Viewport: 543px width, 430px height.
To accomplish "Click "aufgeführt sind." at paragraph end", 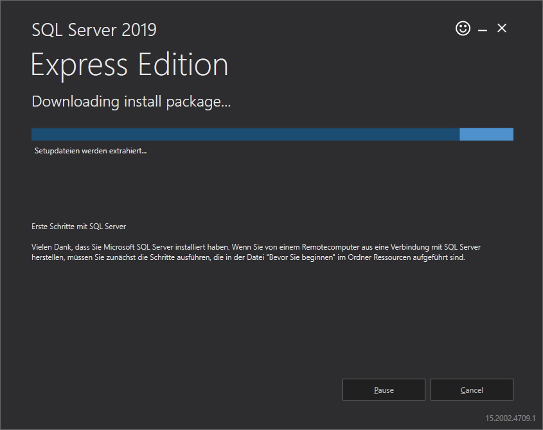I will (x=439, y=257).
